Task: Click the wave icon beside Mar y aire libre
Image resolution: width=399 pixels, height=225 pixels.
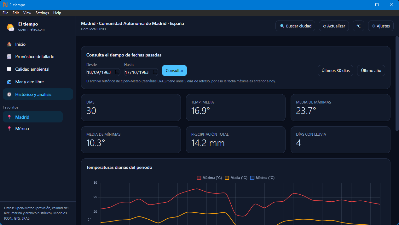Action: [9, 82]
